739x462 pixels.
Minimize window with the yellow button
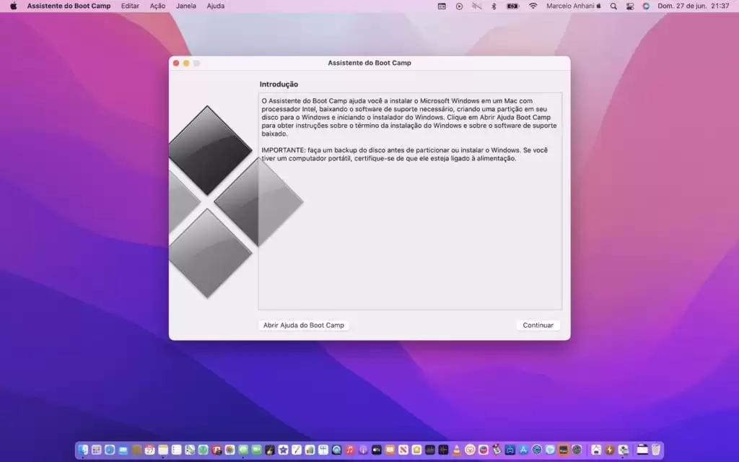186,64
